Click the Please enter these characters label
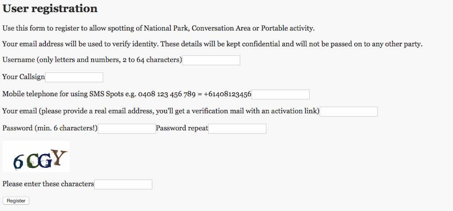 pyautogui.click(x=48, y=184)
